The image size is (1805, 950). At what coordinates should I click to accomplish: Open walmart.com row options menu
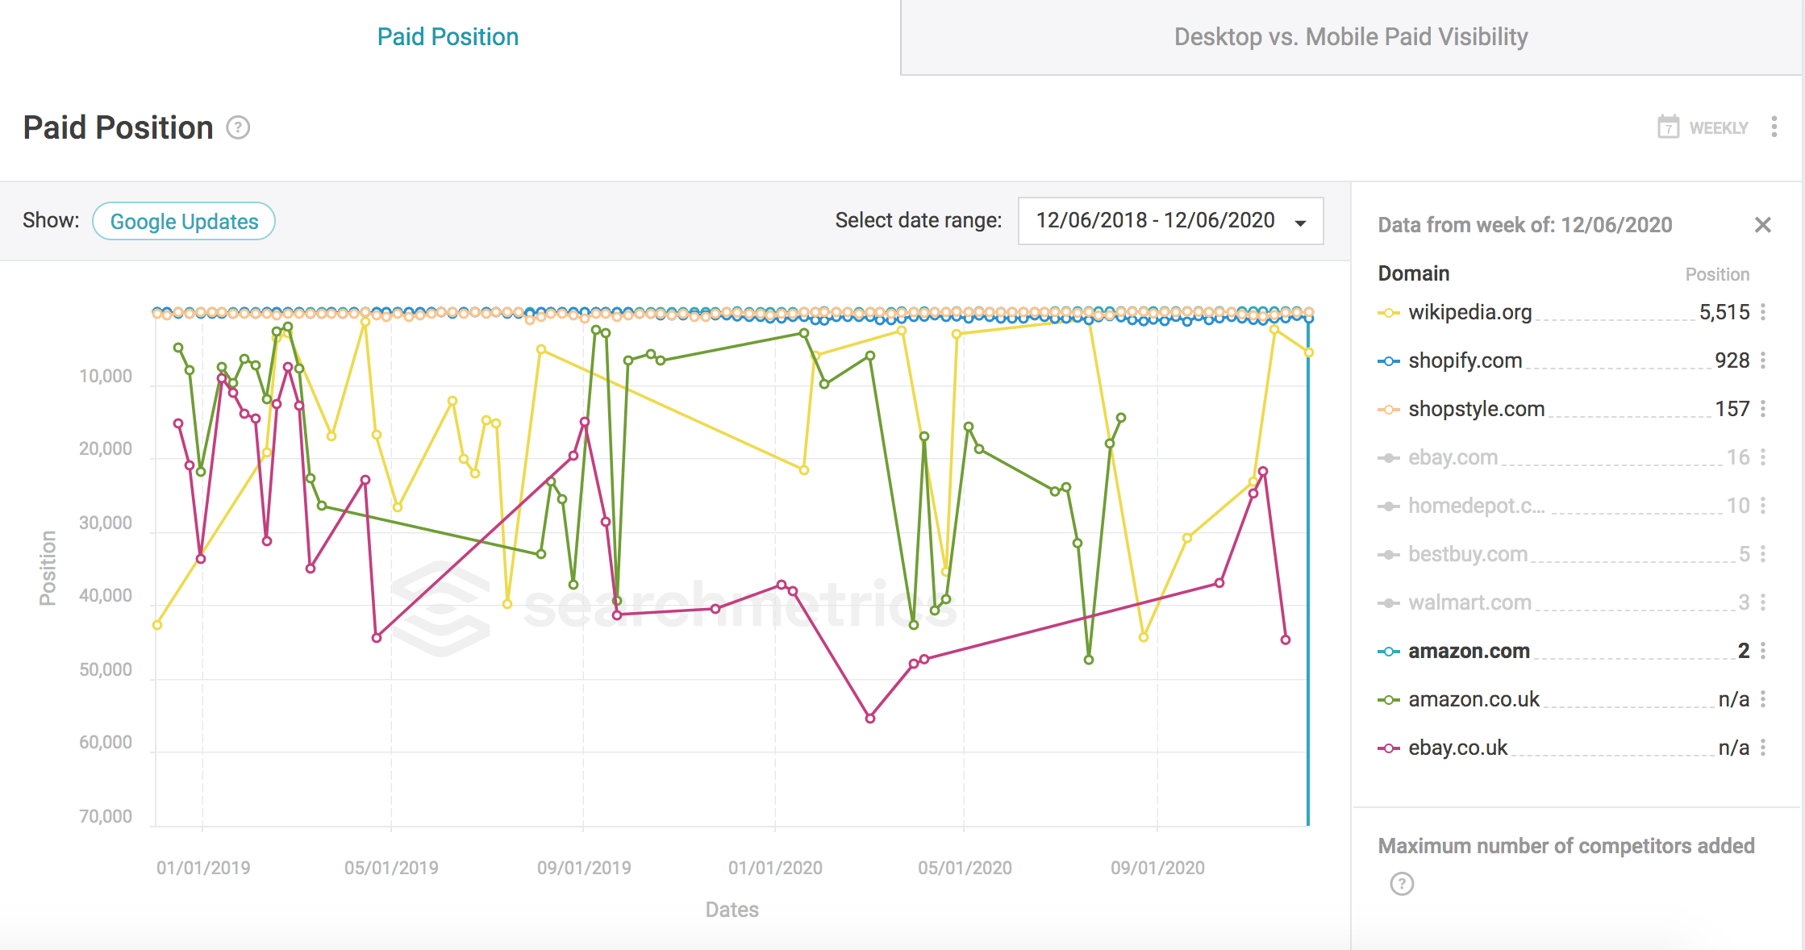coord(1763,602)
